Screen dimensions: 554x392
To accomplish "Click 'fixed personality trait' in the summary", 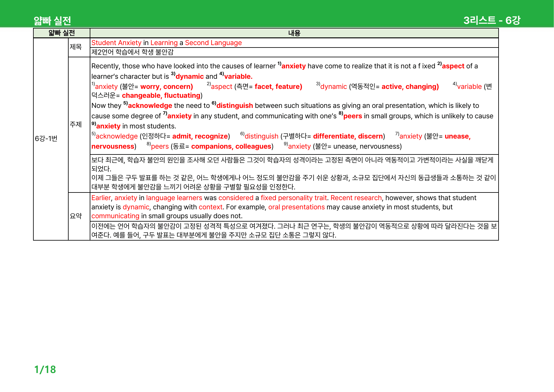I will tap(294, 198).
